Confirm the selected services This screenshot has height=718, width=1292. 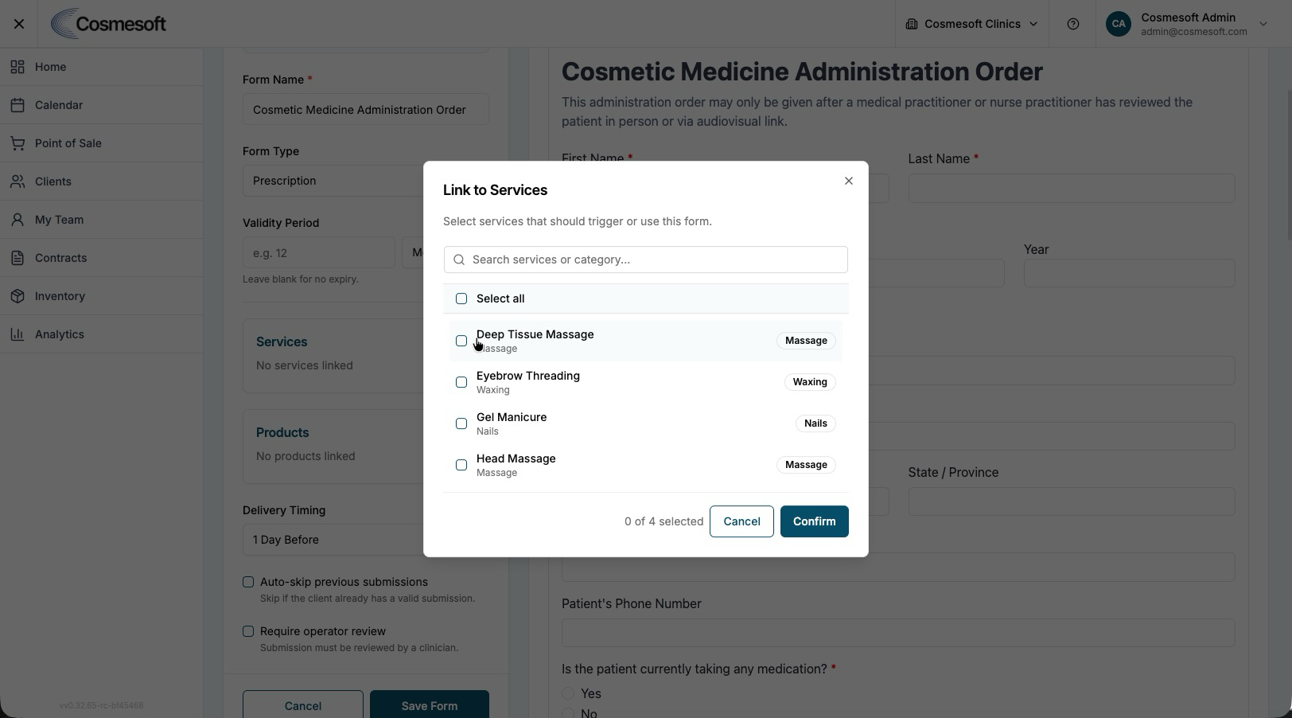[814, 521]
